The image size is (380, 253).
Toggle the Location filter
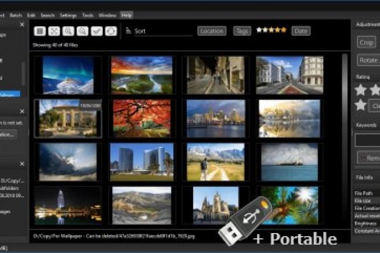tap(212, 31)
